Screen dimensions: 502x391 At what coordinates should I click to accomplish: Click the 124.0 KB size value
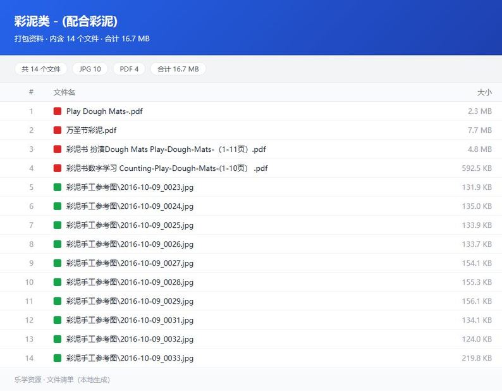(477, 339)
